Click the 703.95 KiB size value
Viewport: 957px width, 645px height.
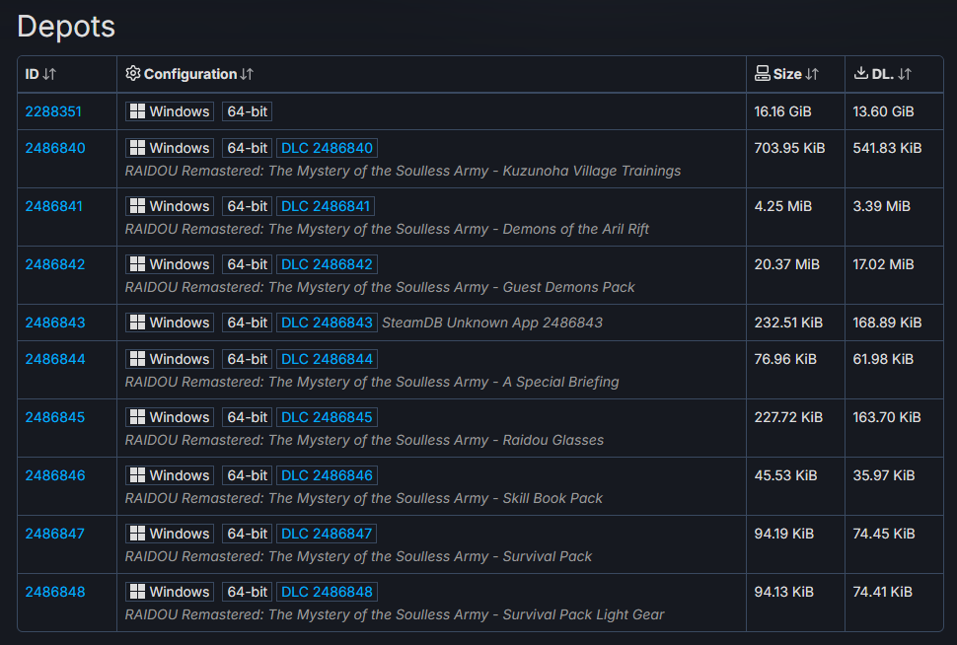click(789, 148)
